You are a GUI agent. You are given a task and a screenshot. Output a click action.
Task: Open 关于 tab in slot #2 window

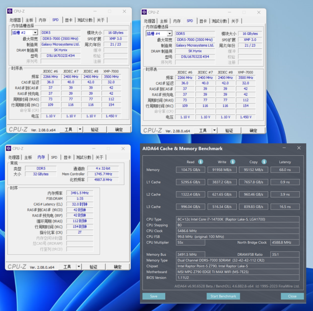point(101,20)
